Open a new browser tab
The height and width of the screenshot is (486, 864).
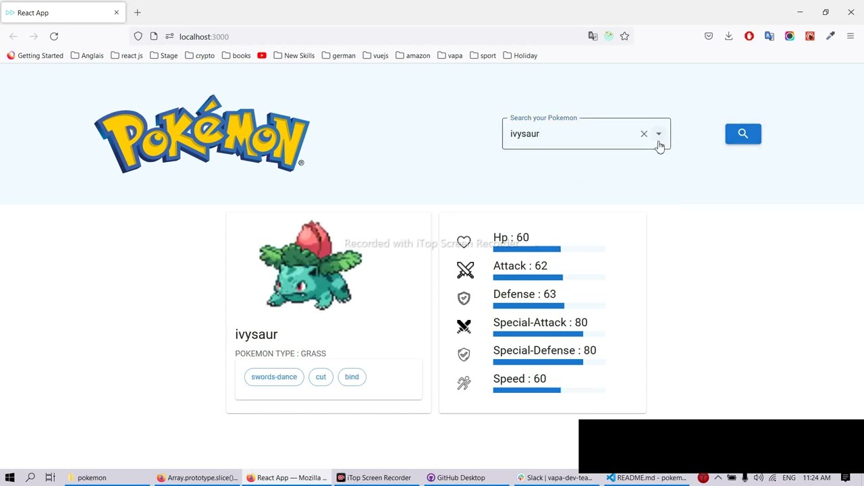(x=137, y=12)
